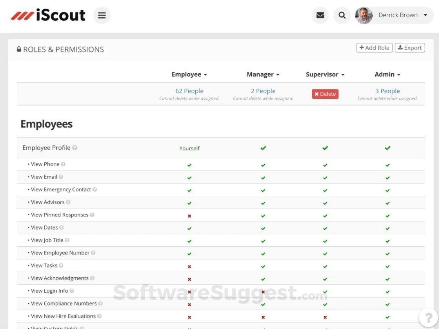Screen dimensions: 440x331
Task: Disable Admin permission for View Tasks
Action: (387, 266)
